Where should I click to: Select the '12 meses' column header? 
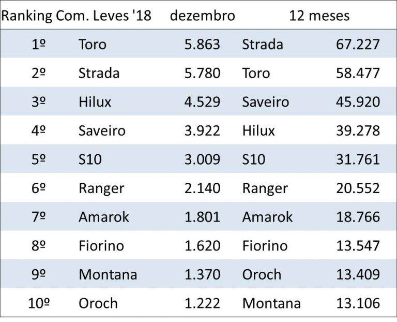point(319,16)
